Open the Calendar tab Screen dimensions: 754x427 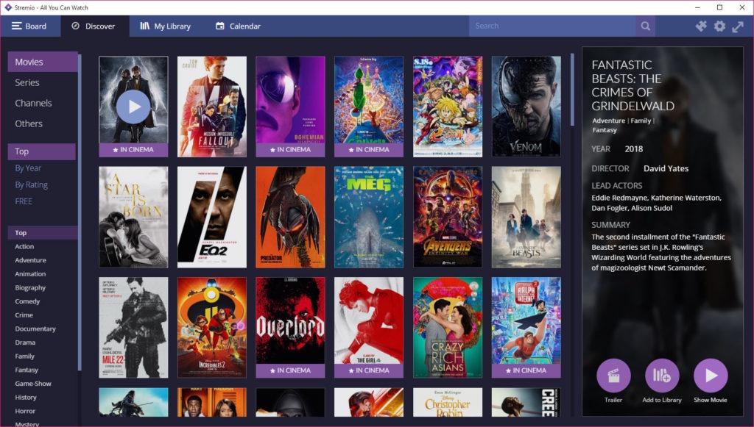point(239,26)
